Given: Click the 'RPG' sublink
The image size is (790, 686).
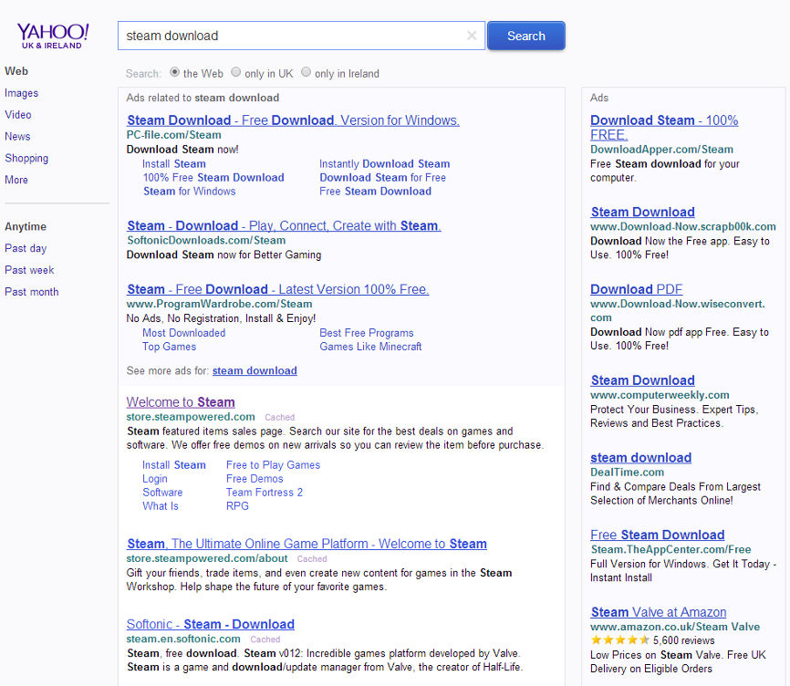Looking at the screenshot, I should [237, 505].
